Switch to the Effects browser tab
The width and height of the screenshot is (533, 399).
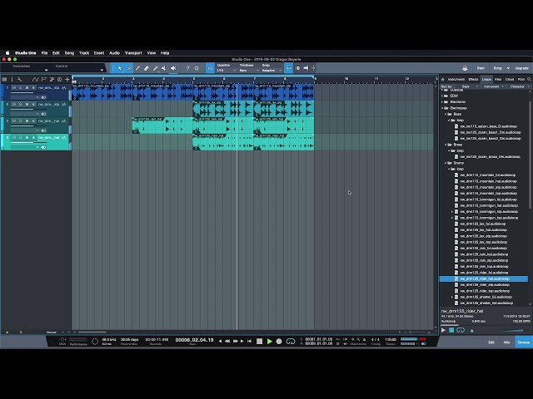pyautogui.click(x=473, y=80)
